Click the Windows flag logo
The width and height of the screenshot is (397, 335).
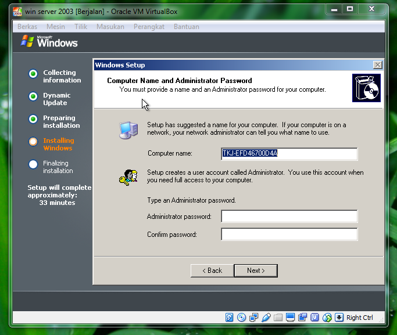[x=27, y=41]
